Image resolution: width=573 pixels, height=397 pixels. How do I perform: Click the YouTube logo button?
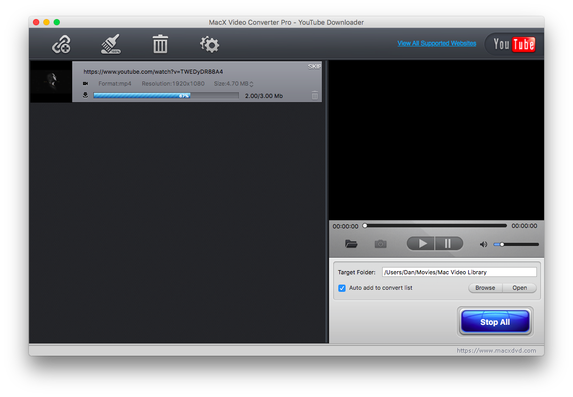pyautogui.click(x=514, y=44)
